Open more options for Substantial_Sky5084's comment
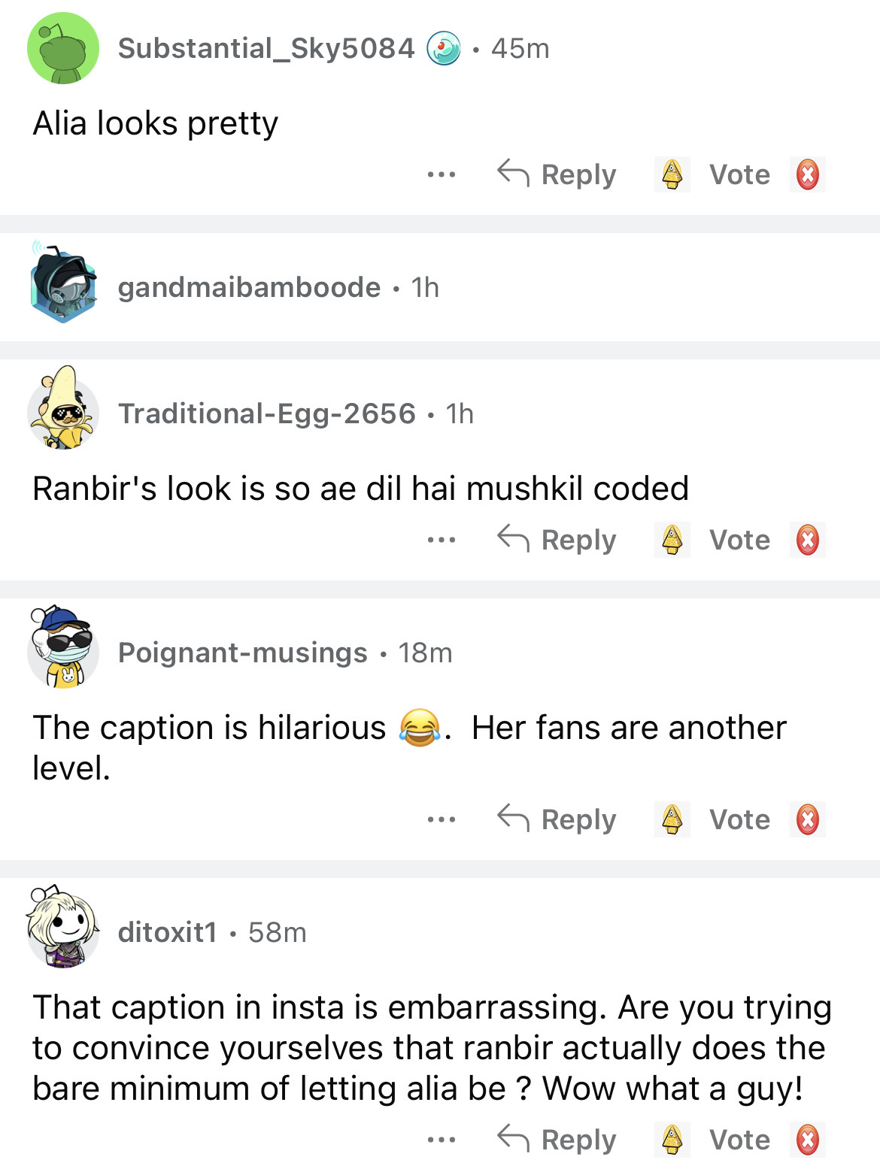880x1172 pixels. [x=441, y=174]
